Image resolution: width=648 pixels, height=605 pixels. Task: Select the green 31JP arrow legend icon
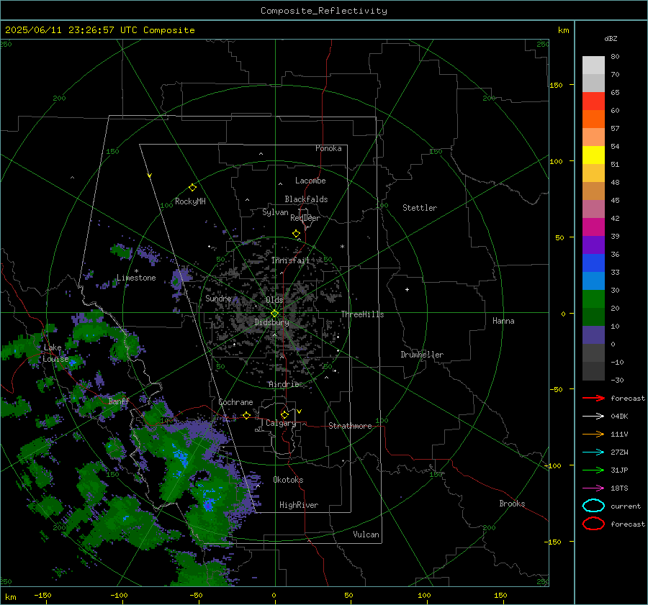(593, 470)
